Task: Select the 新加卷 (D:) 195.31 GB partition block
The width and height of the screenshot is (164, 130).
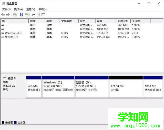Action: pyautogui.click(x=92, y=87)
